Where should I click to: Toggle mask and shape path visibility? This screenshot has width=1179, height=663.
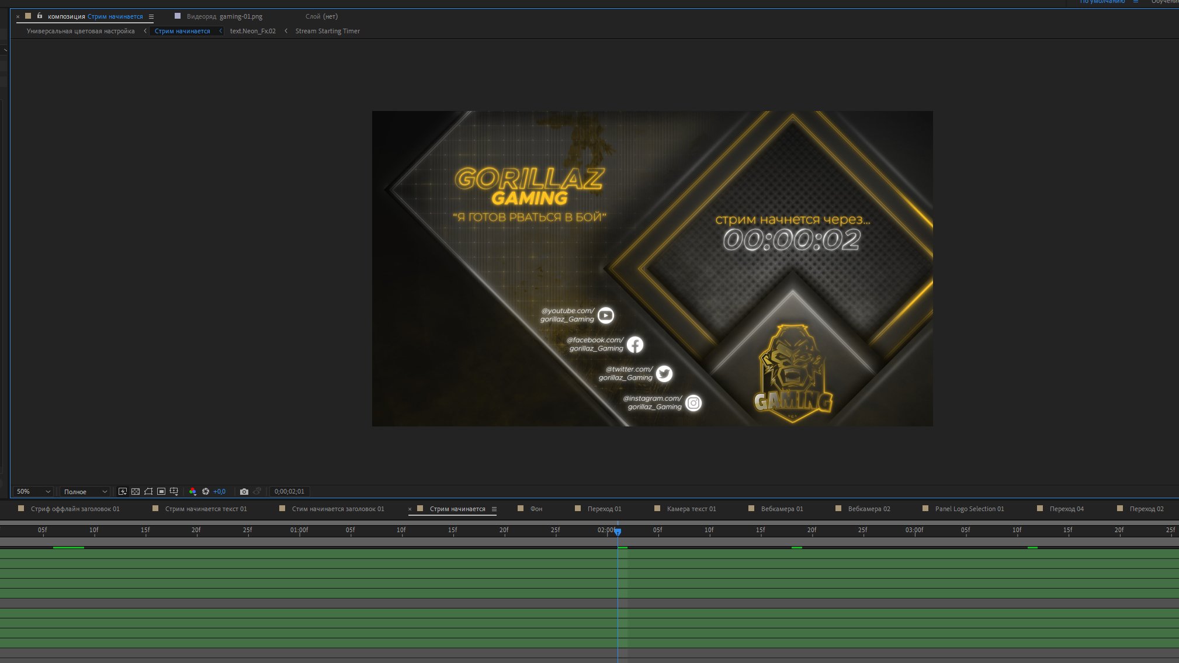(x=148, y=492)
